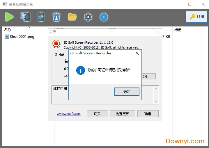Click the 注册 key button
The height and width of the screenshot is (148, 209).
tap(196, 17)
